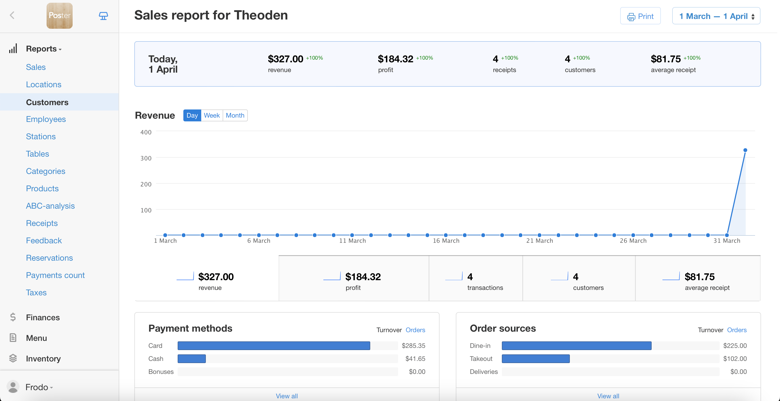
Task: Switch Revenue chart to Day view
Action: (x=192, y=115)
